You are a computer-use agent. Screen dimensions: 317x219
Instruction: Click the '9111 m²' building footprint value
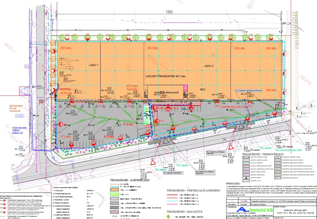[90, 193]
